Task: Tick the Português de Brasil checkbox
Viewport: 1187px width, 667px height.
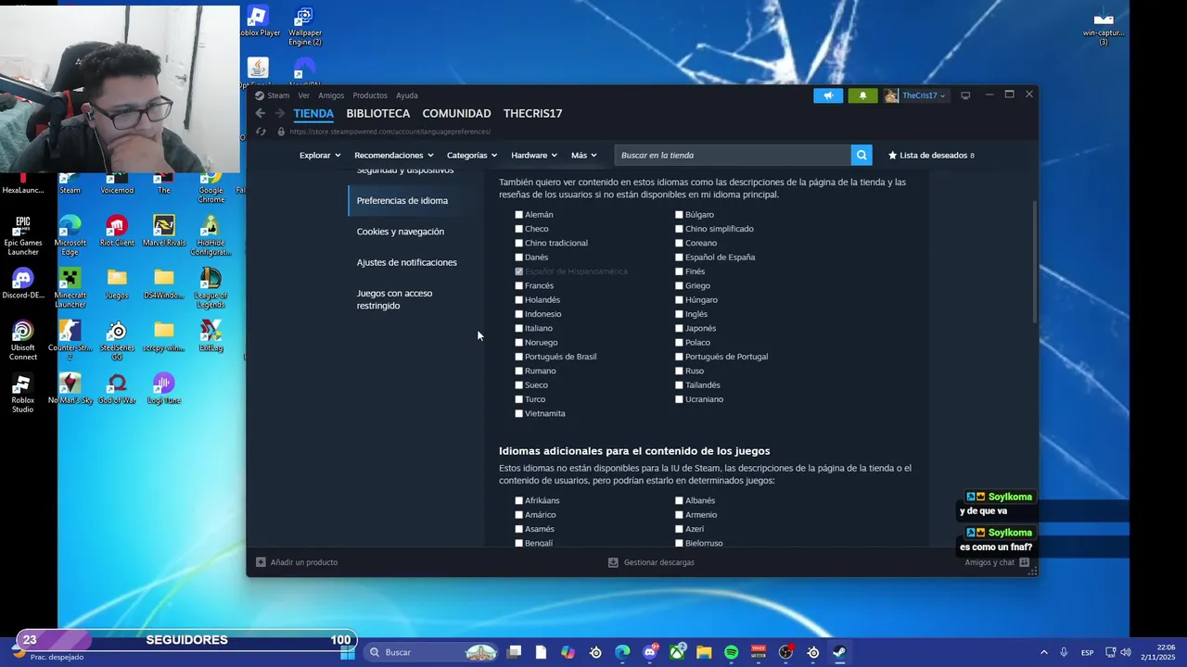Action: tap(519, 357)
